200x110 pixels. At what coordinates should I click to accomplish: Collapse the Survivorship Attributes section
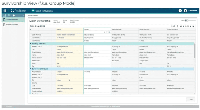click(30, 69)
